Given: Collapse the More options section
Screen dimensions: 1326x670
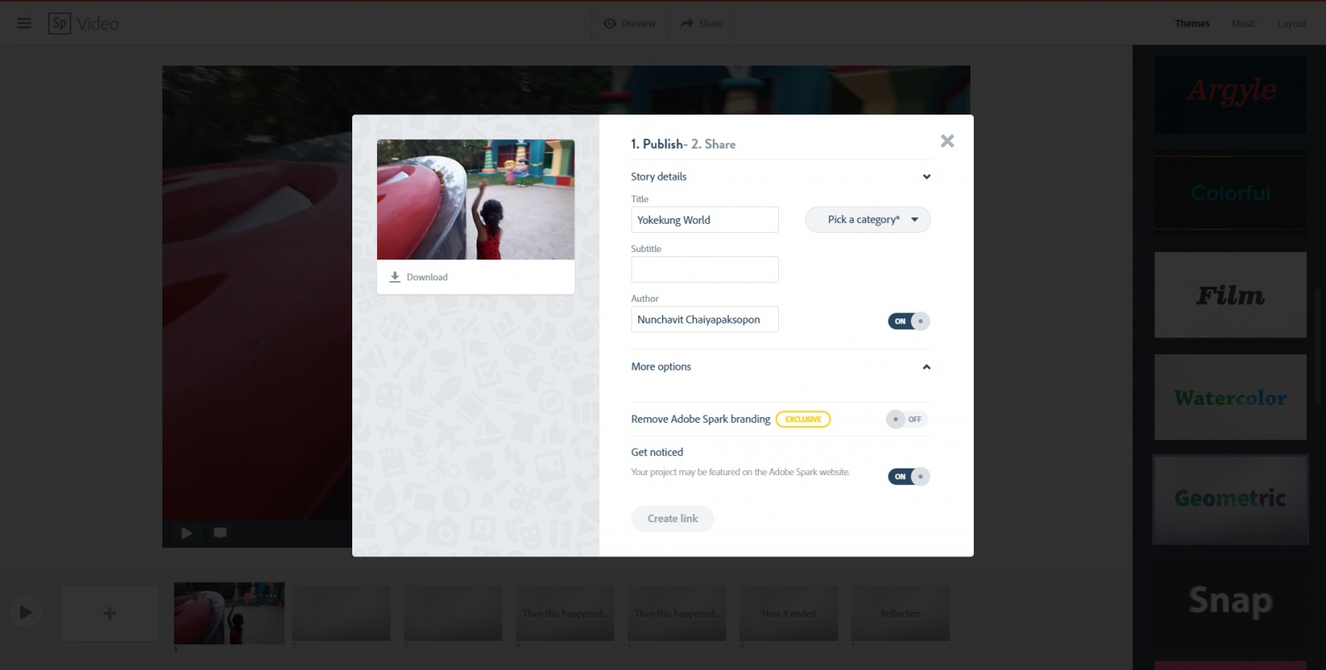Looking at the screenshot, I should [927, 367].
